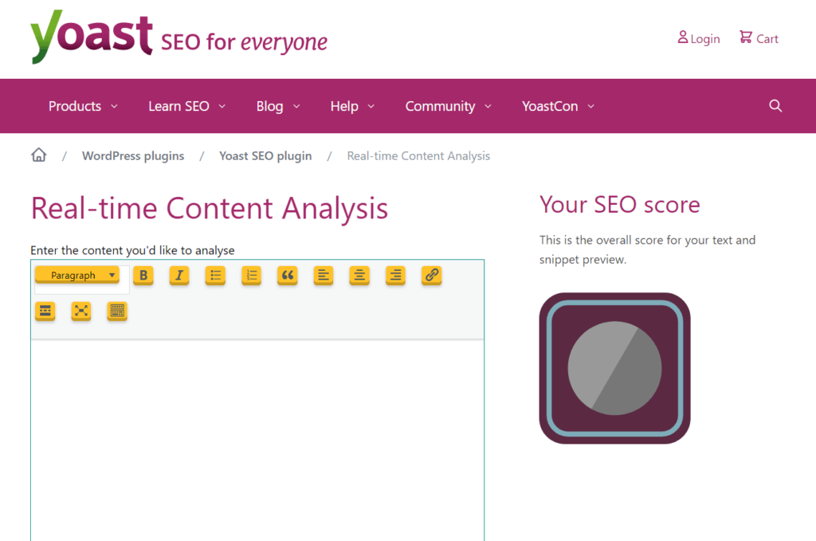Align text center

click(359, 275)
